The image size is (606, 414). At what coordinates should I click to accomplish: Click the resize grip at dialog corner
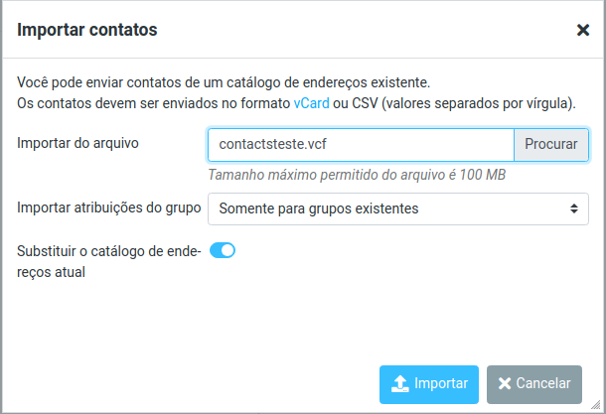[595, 404]
